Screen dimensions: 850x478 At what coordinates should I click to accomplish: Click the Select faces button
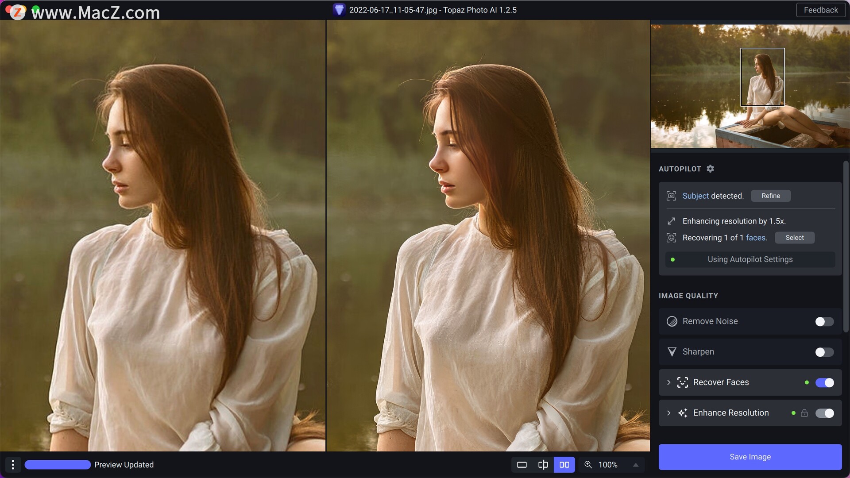tap(794, 238)
